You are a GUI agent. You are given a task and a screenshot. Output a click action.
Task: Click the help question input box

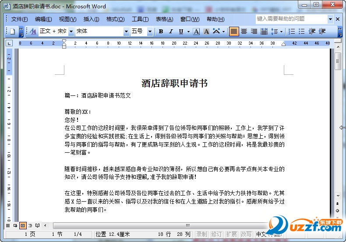click(292, 19)
